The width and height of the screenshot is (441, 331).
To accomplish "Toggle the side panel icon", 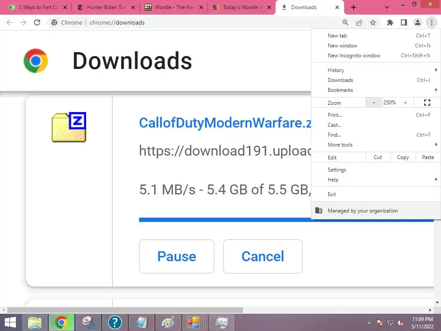I will [x=404, y=22].
